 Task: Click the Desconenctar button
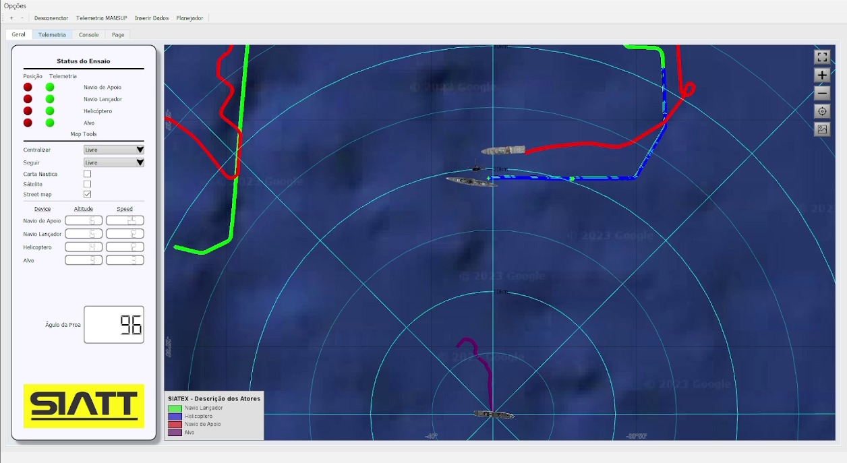51,18
